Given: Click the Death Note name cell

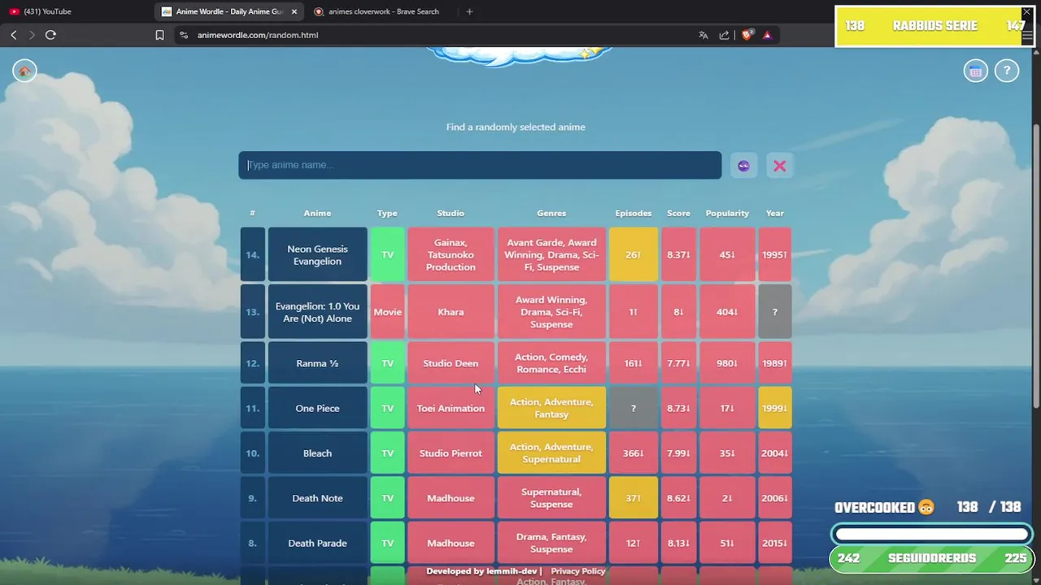Looking at the screenshot, I should point(317,498).
